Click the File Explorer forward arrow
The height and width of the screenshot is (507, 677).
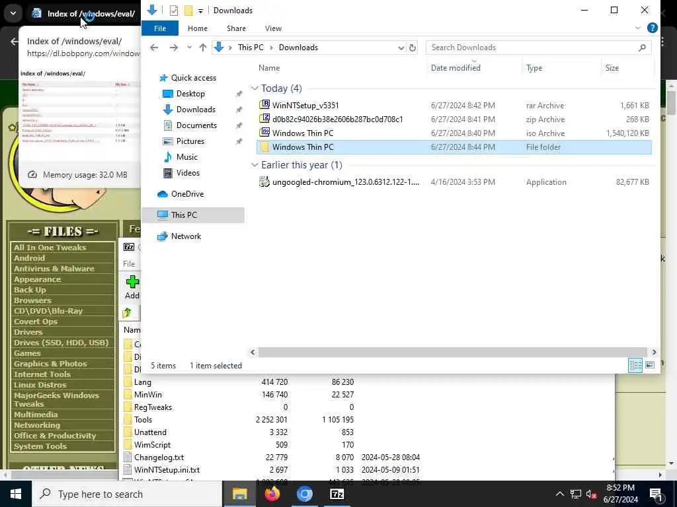point(174,48)
